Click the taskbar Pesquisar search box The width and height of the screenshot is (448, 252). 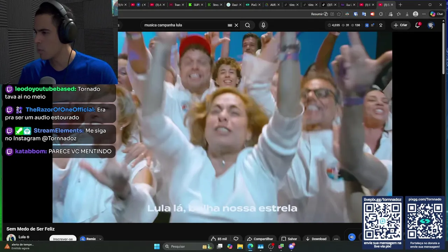click(x=188, y=246)
